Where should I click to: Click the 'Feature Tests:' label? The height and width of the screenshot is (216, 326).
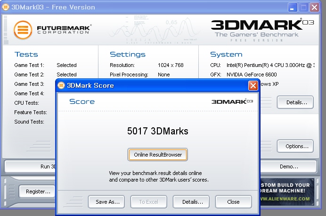tap(31, 112)
